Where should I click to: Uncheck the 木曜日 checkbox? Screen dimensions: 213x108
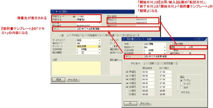[127, 83]
